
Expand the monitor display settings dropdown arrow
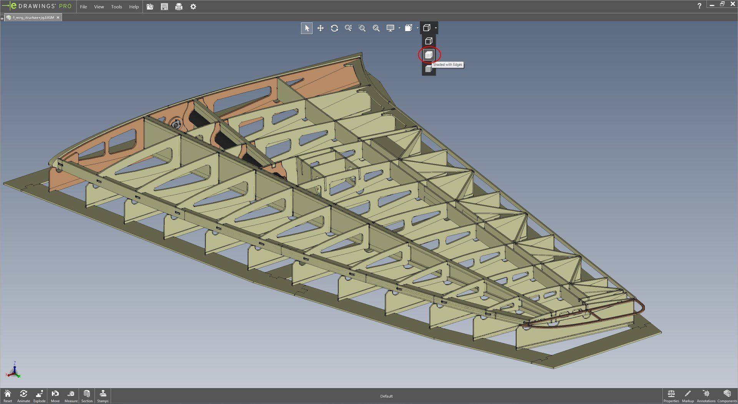399,28
